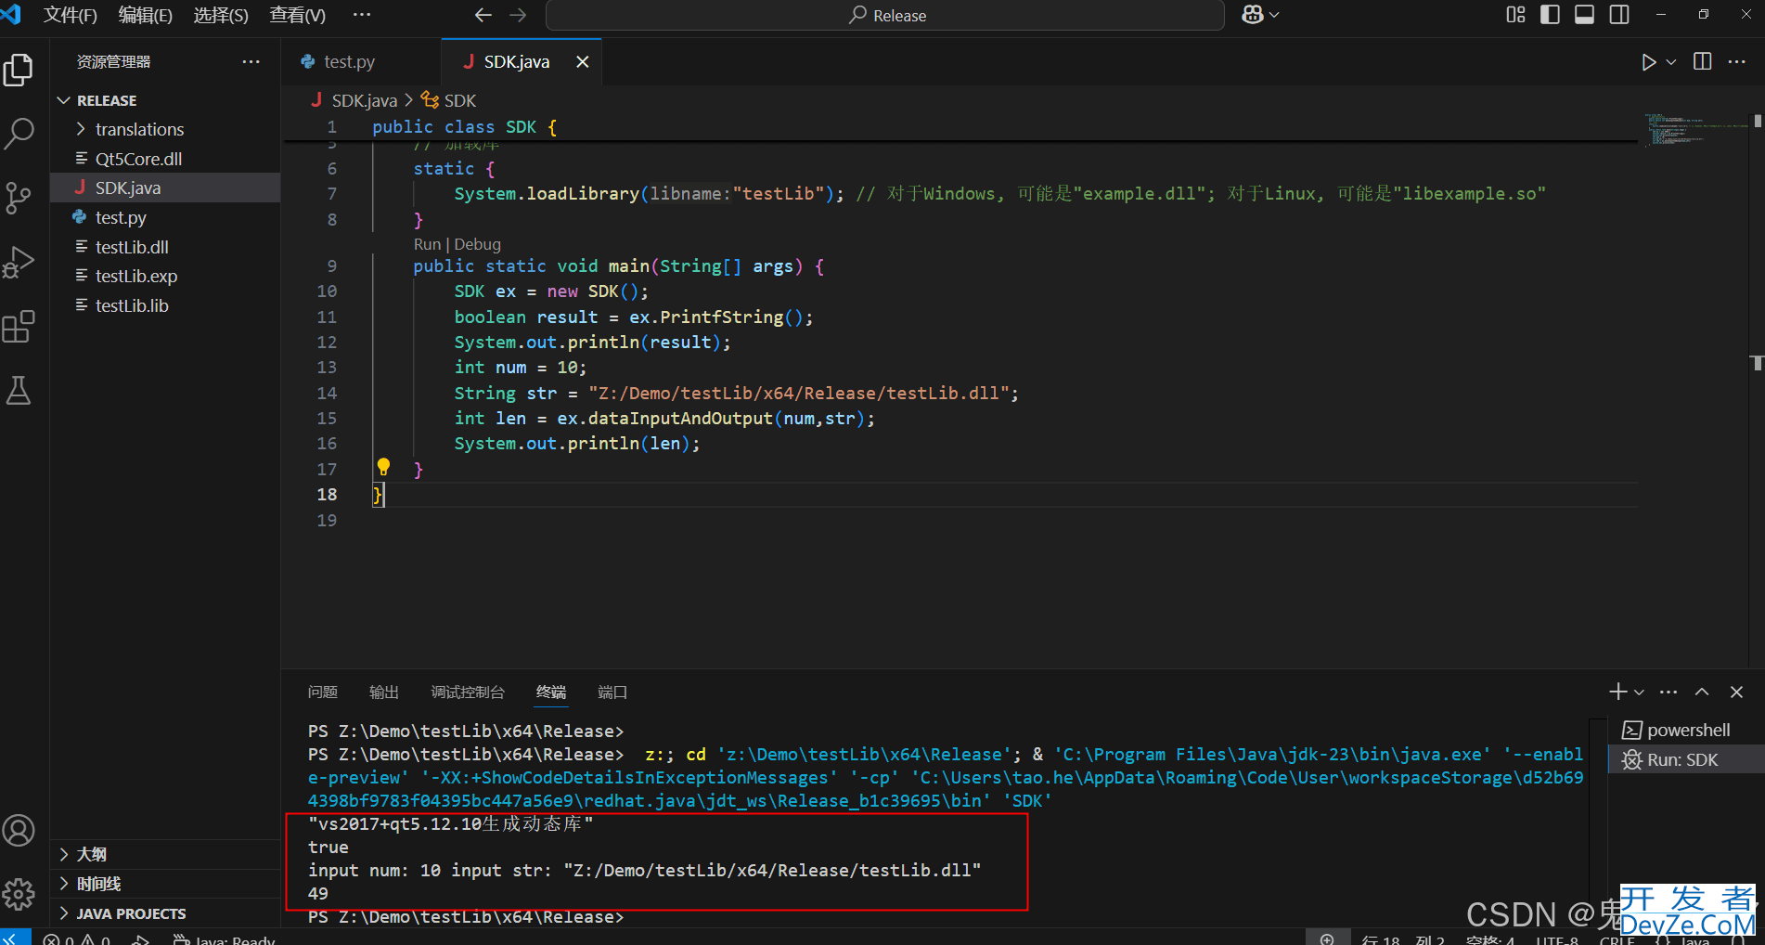Open the 查看(V) menu
The image size is (1765, 945).
pos(297,15)
